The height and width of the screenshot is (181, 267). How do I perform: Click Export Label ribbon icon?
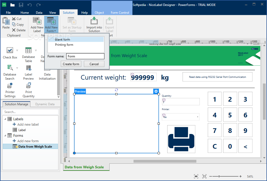tap(110, 21)
